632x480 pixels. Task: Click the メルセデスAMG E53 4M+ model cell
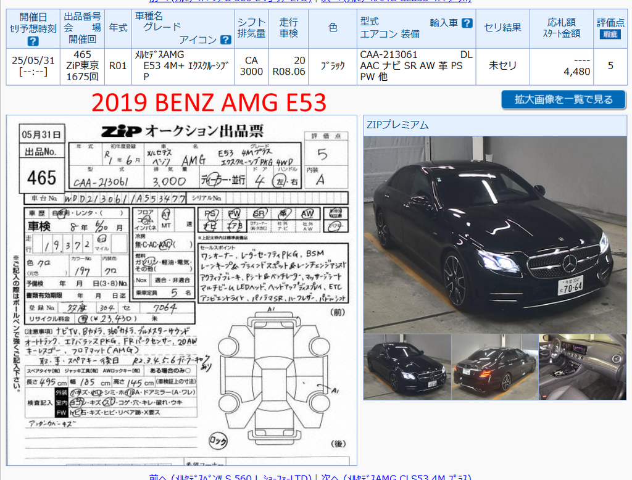(x=183, y=67)
